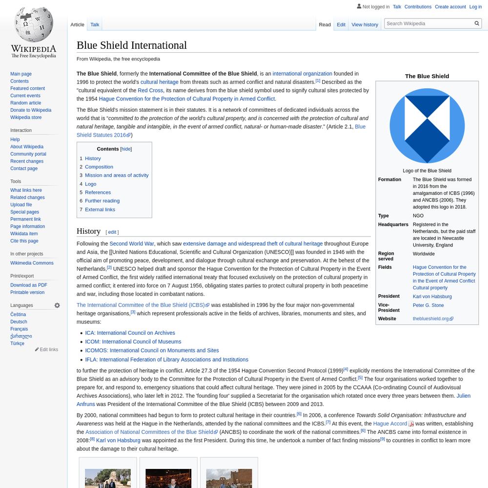Open the international organization link
488x488 pixels.
(302, 74)
